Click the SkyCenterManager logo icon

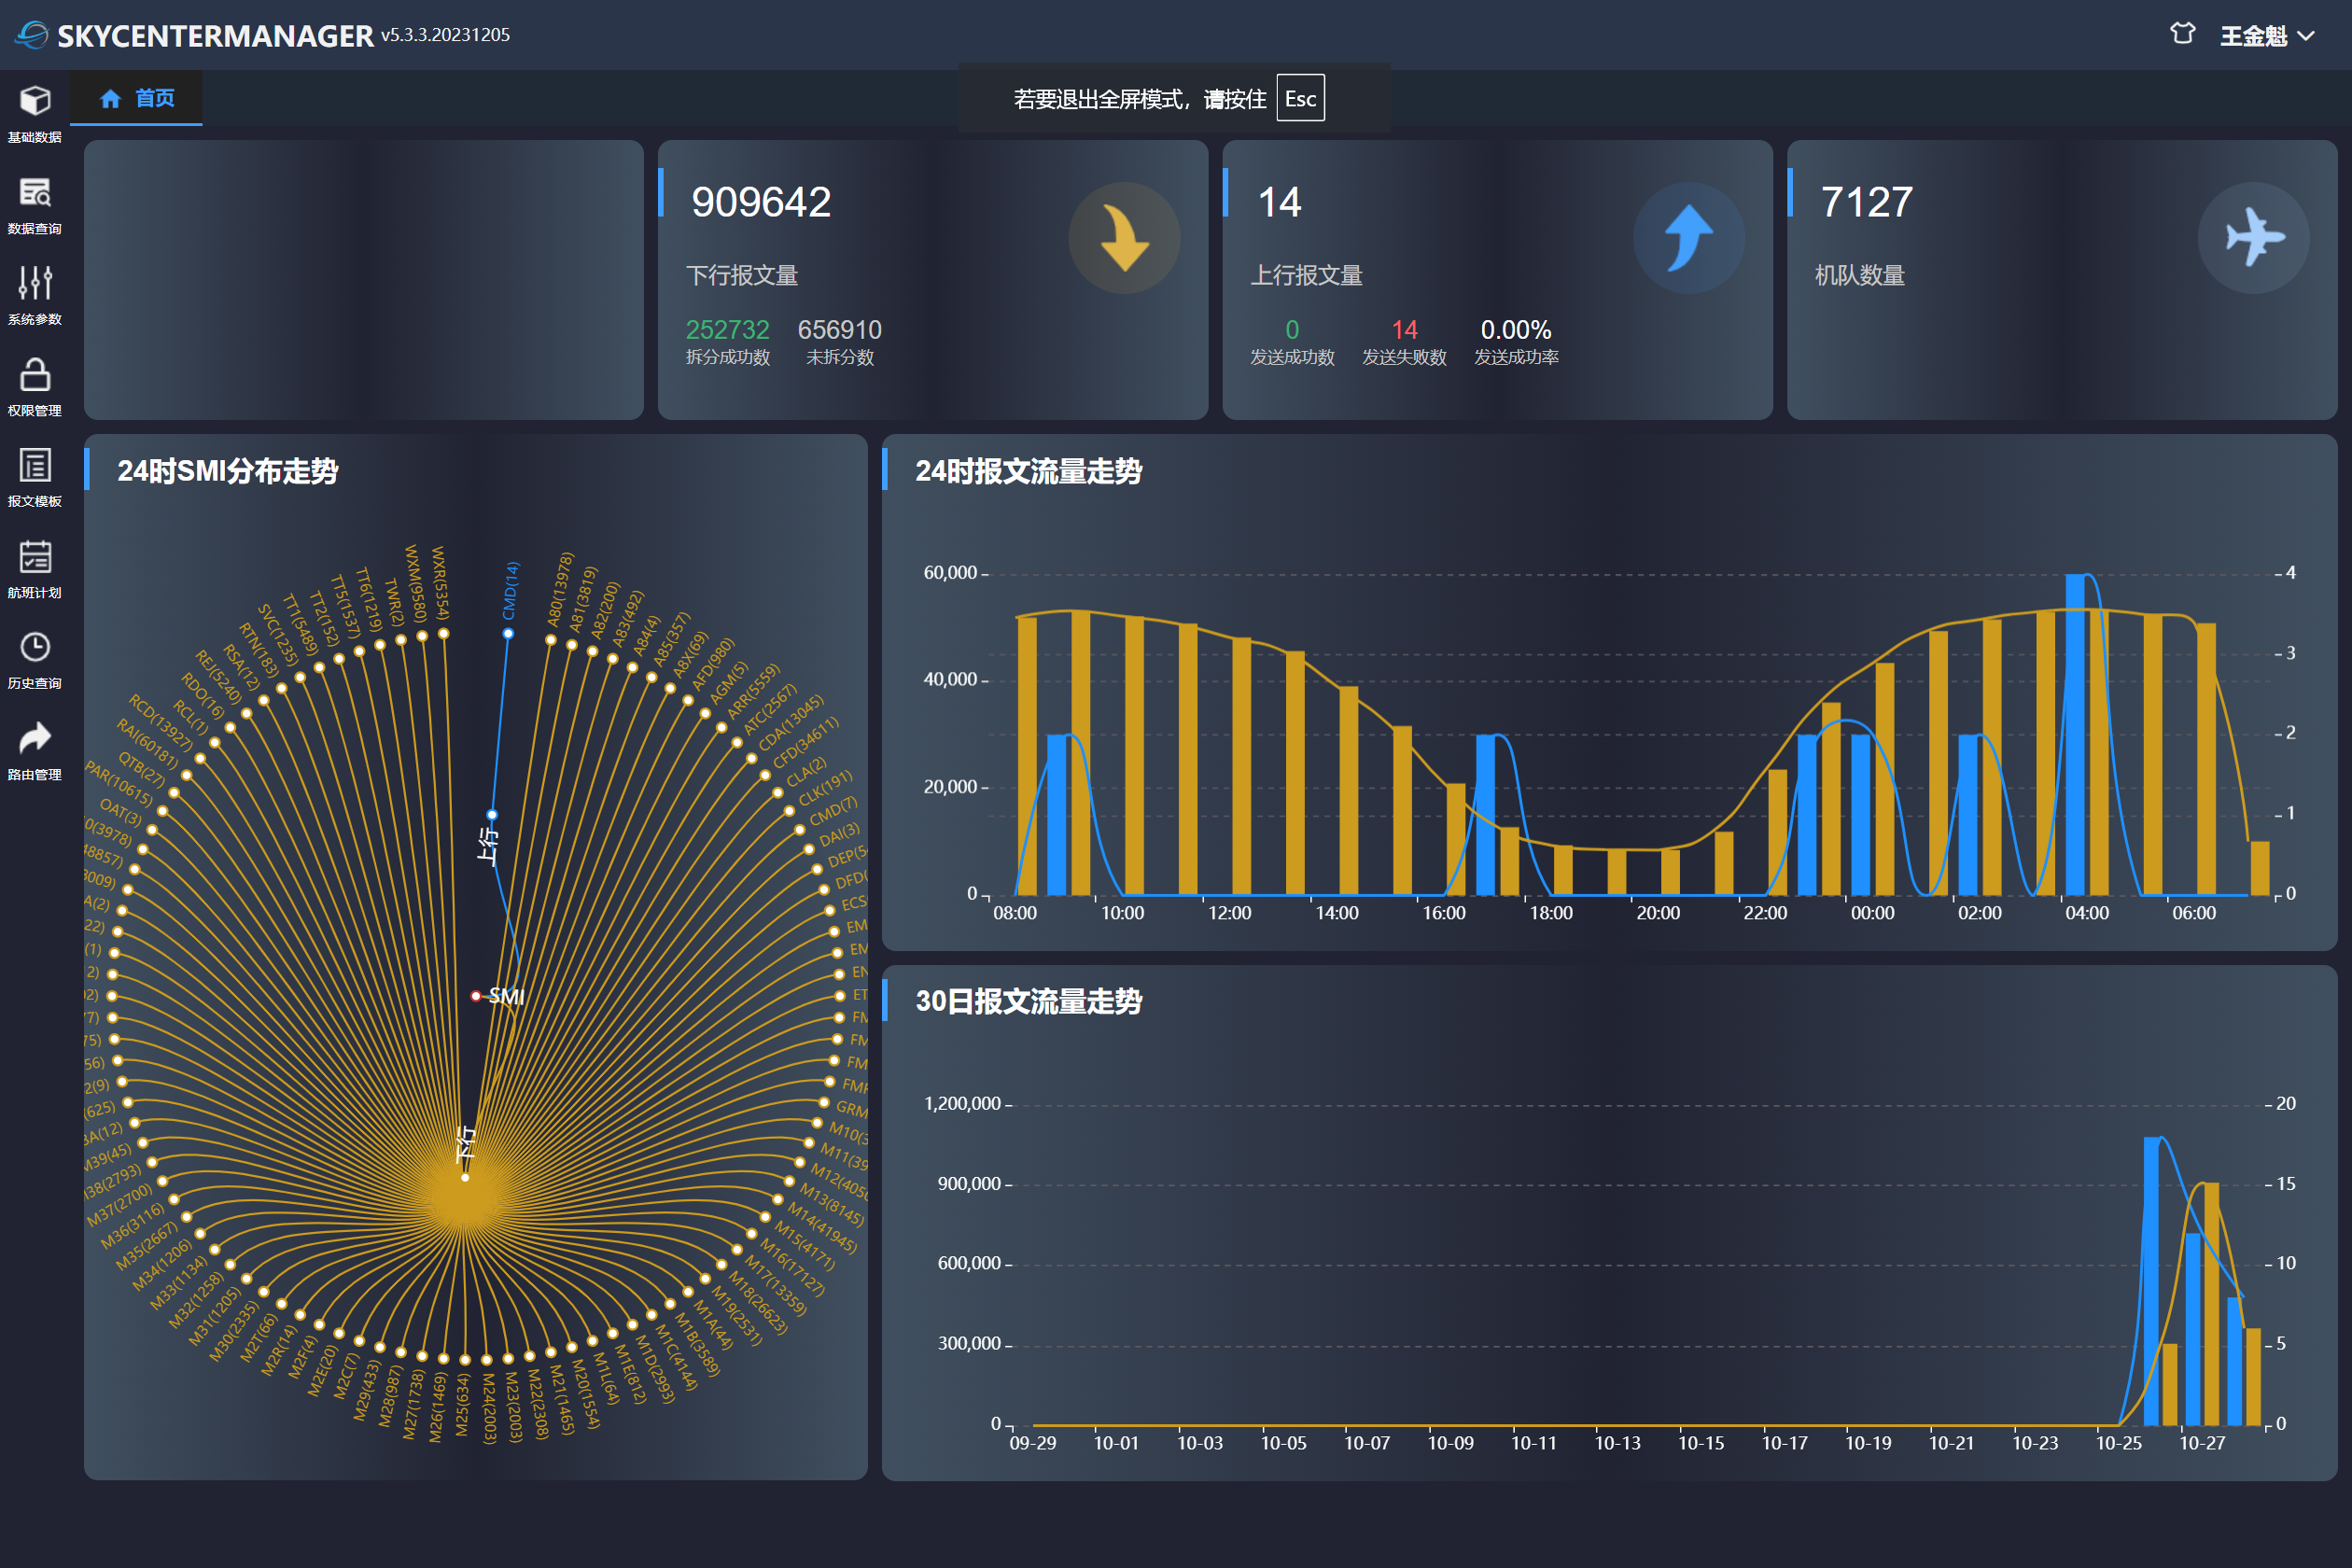(32, 35)
